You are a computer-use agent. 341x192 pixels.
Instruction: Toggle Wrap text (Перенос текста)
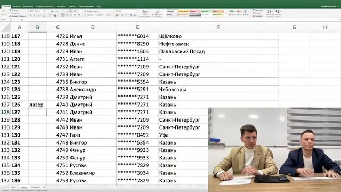(x=91, y=11)
